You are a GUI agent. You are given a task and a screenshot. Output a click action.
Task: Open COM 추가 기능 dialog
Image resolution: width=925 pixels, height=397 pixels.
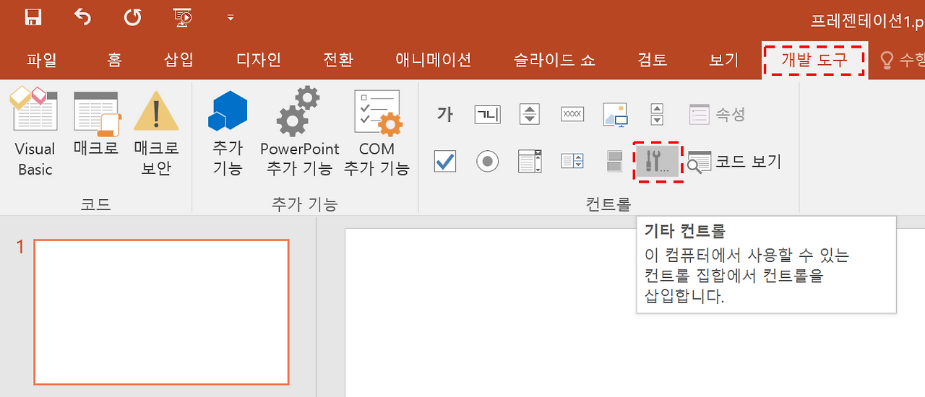[377, 131]
